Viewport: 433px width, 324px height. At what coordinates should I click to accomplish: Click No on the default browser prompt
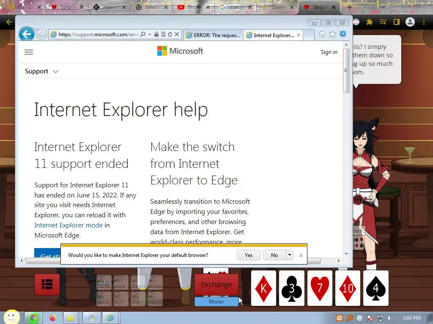coord(274,255)
